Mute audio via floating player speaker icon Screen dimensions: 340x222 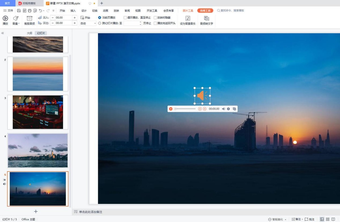(x=224, y=109)
